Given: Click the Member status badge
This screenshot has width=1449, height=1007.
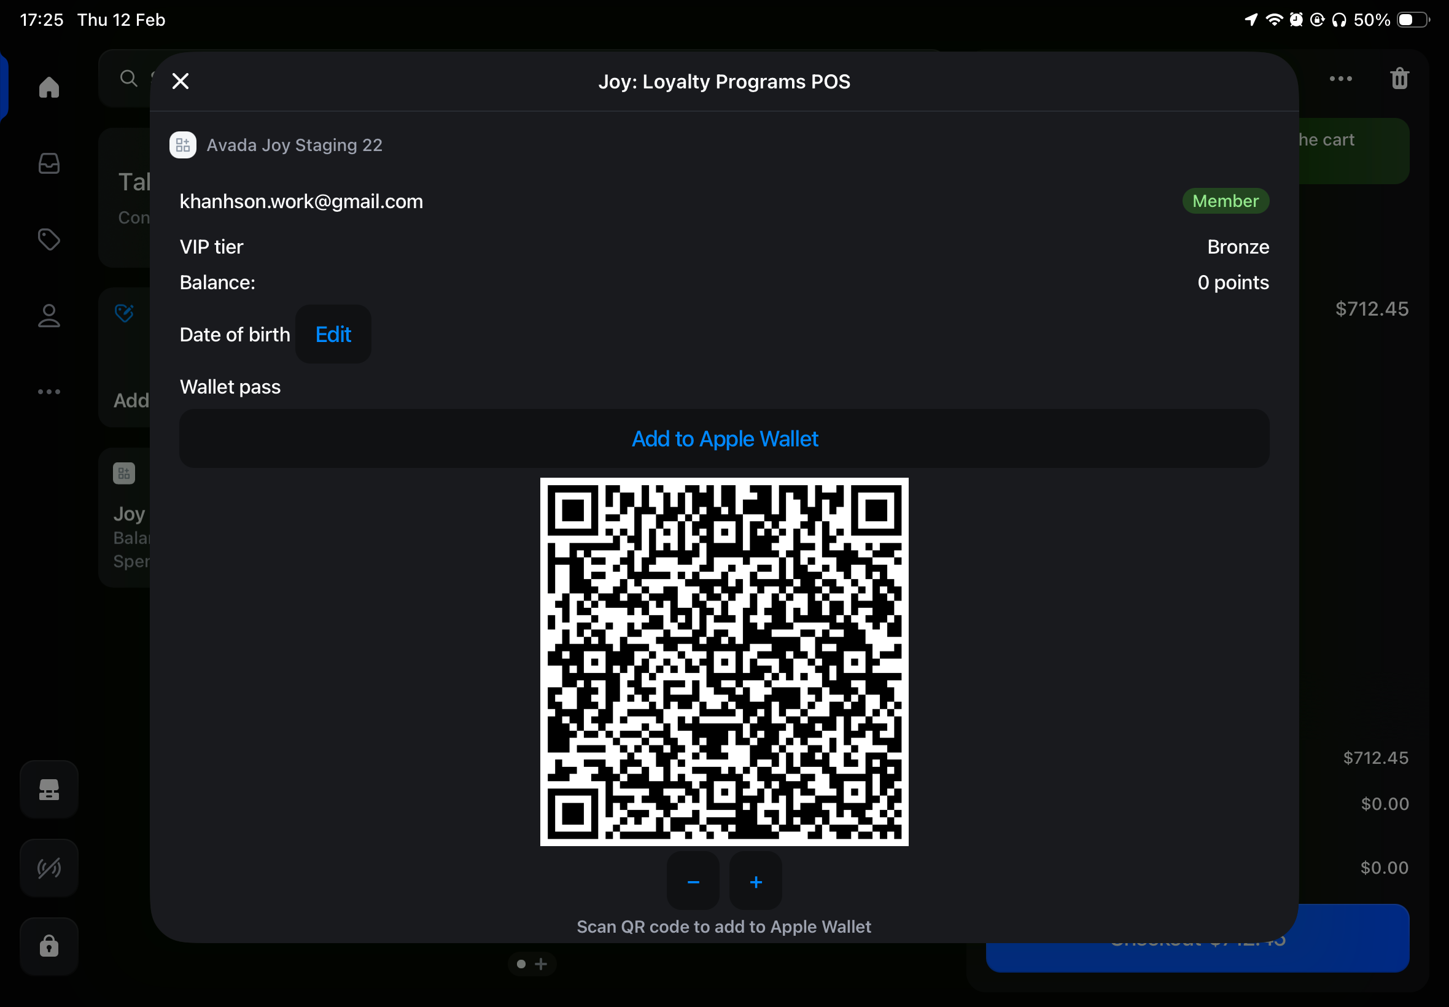Looking at the screenshot, I should click(1225, 201).
